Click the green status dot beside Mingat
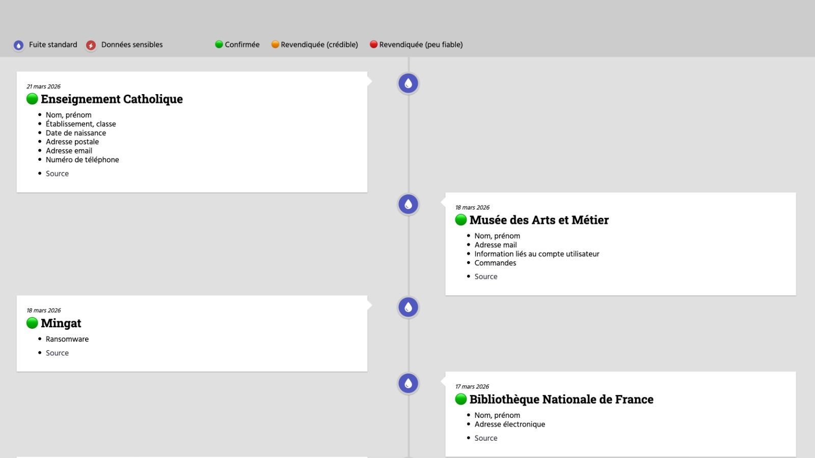 point(32,323)
